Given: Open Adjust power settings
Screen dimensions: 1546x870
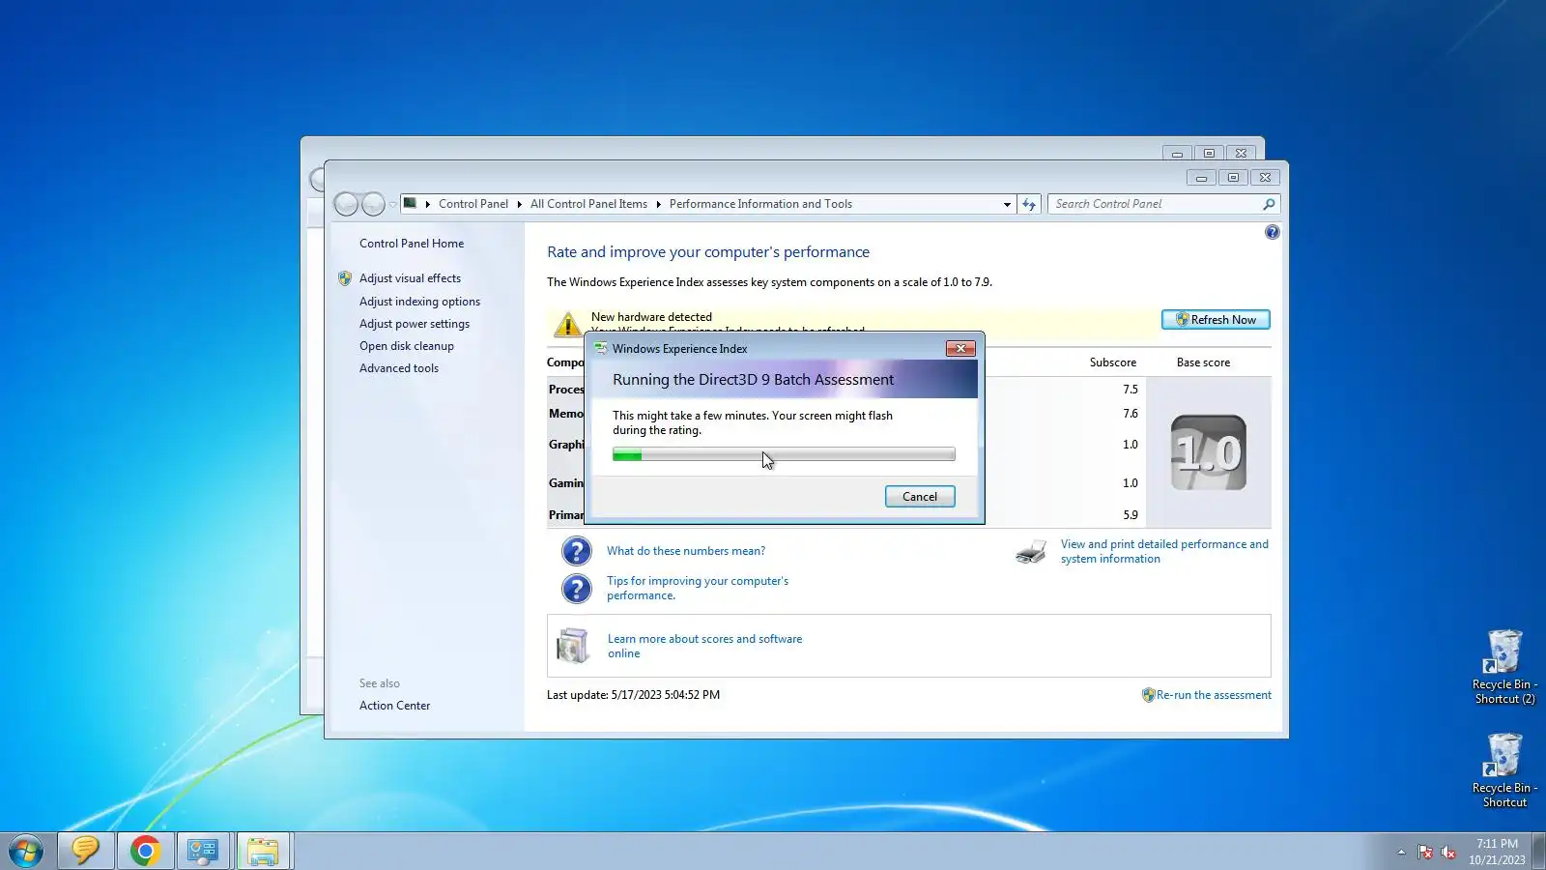Looking at the screenshot, I should coord(415,324).
